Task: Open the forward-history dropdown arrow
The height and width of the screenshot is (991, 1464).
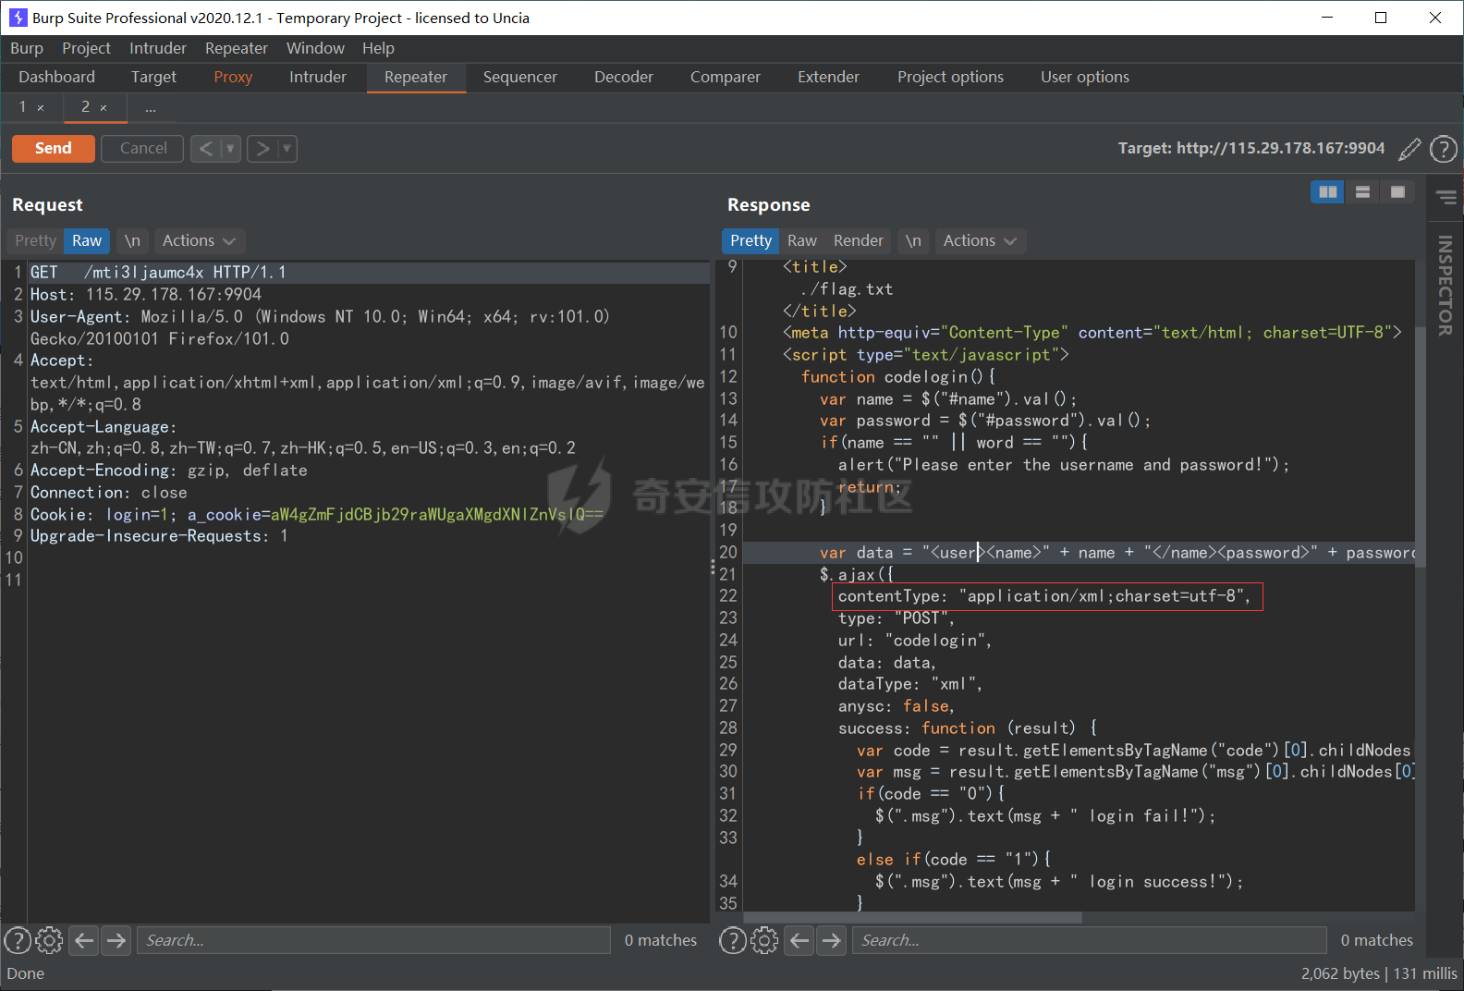Action: [x=287, y=148]
